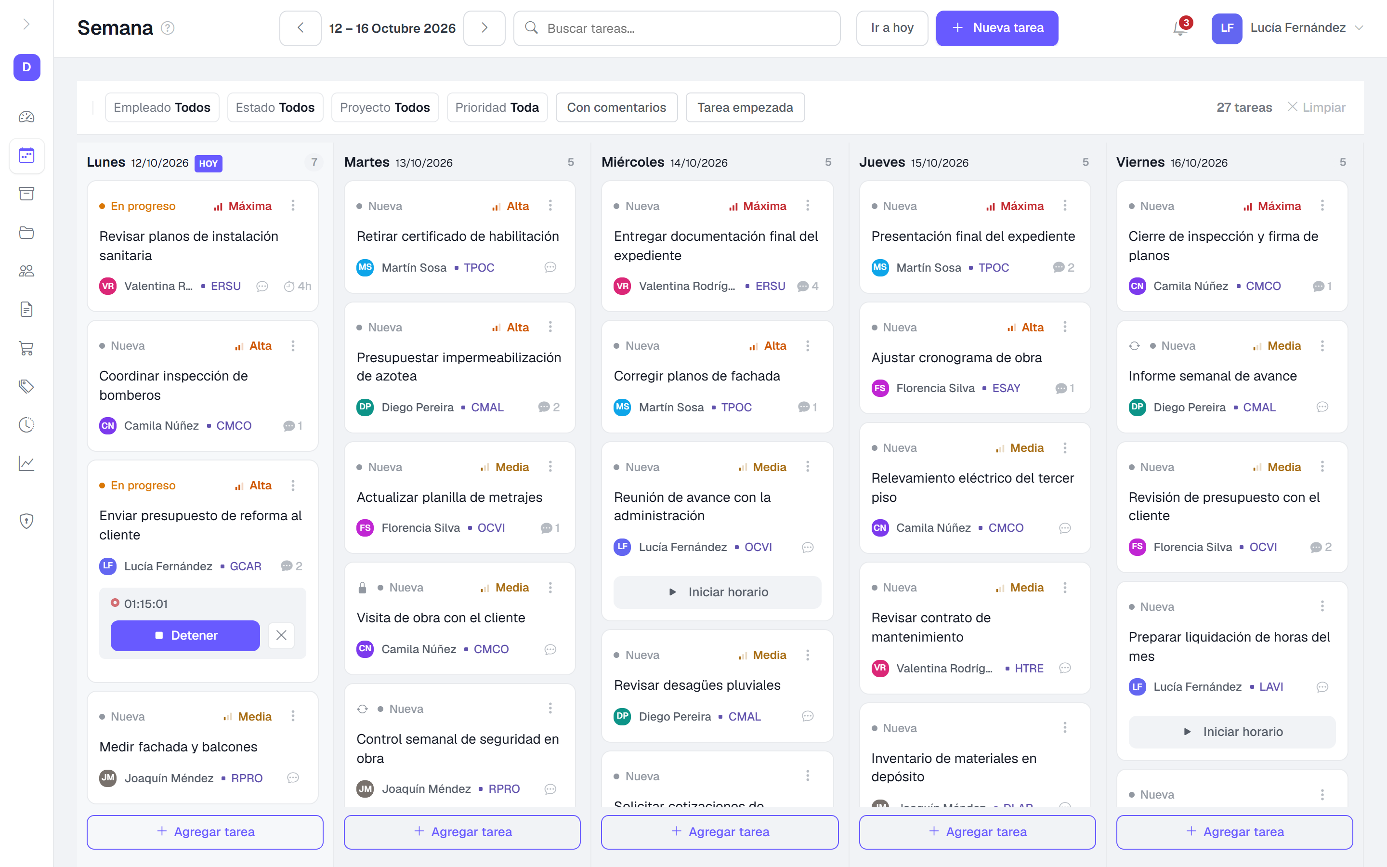Click the Ir a hoy button
Image resolution: width=1387 pixels, height=867 pixels.
pos(892,28)
